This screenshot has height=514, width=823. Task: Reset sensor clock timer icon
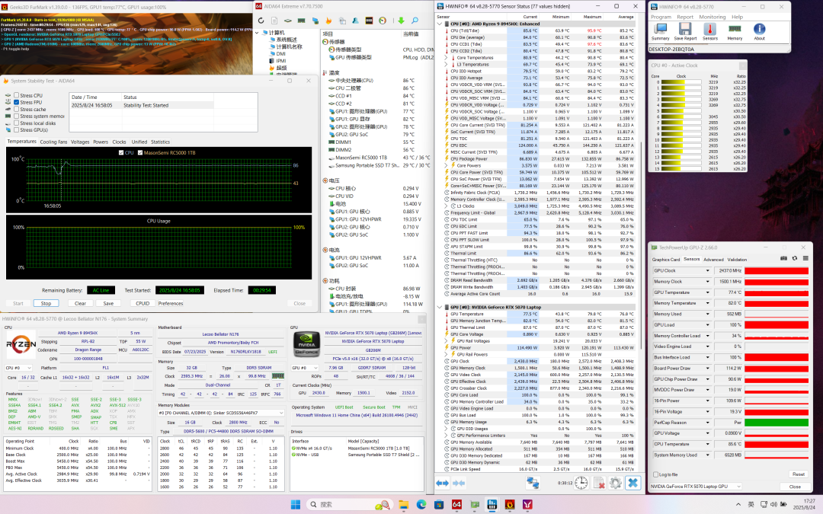tap(581, 483)
